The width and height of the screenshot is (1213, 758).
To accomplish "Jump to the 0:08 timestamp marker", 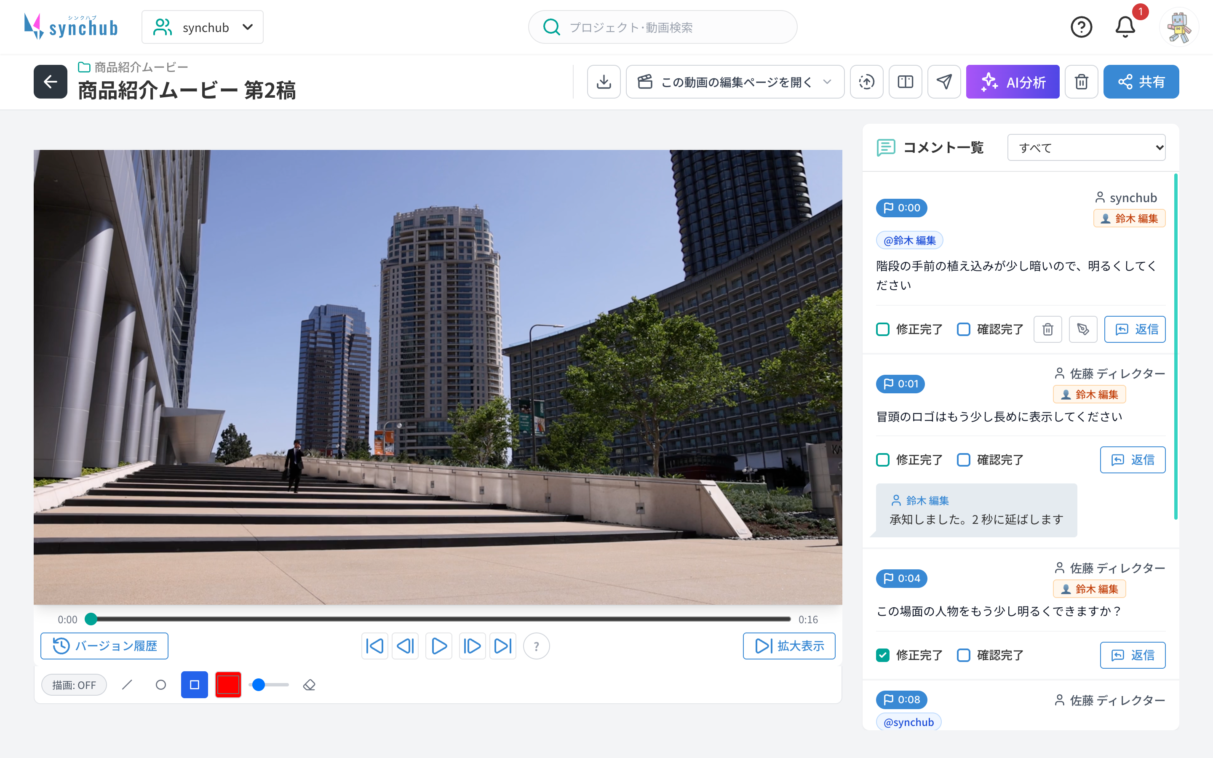I will tap(902, 699).
